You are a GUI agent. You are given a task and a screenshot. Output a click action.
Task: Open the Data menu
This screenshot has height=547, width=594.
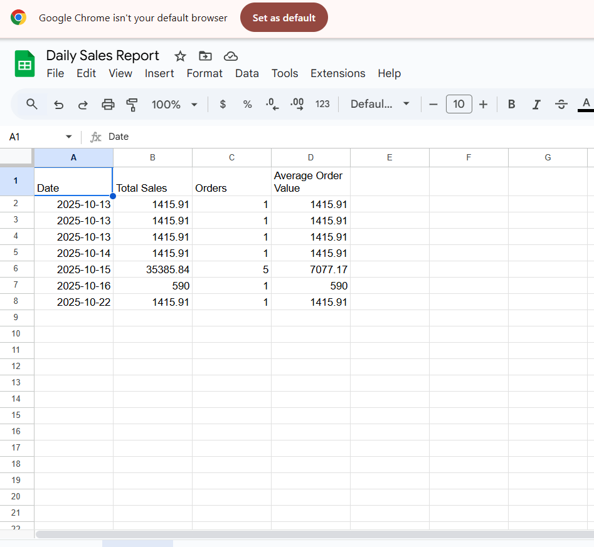(247, 73)
